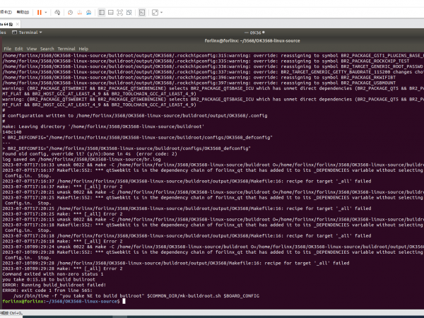This screenshot has width=424, height=318.
Task: Pause the virtual machine
Action: pos(39,12)
